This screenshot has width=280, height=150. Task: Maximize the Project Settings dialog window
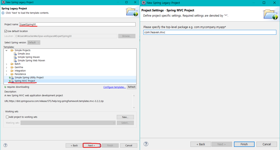click(264, 3)
